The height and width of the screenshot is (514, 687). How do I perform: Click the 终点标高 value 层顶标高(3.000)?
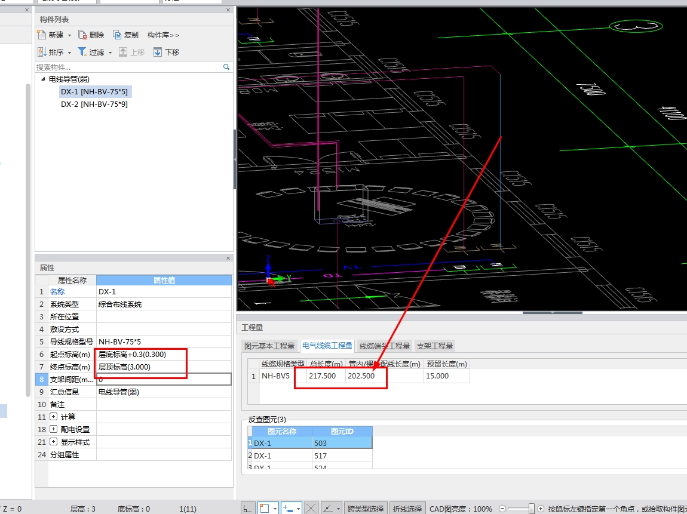164,367
